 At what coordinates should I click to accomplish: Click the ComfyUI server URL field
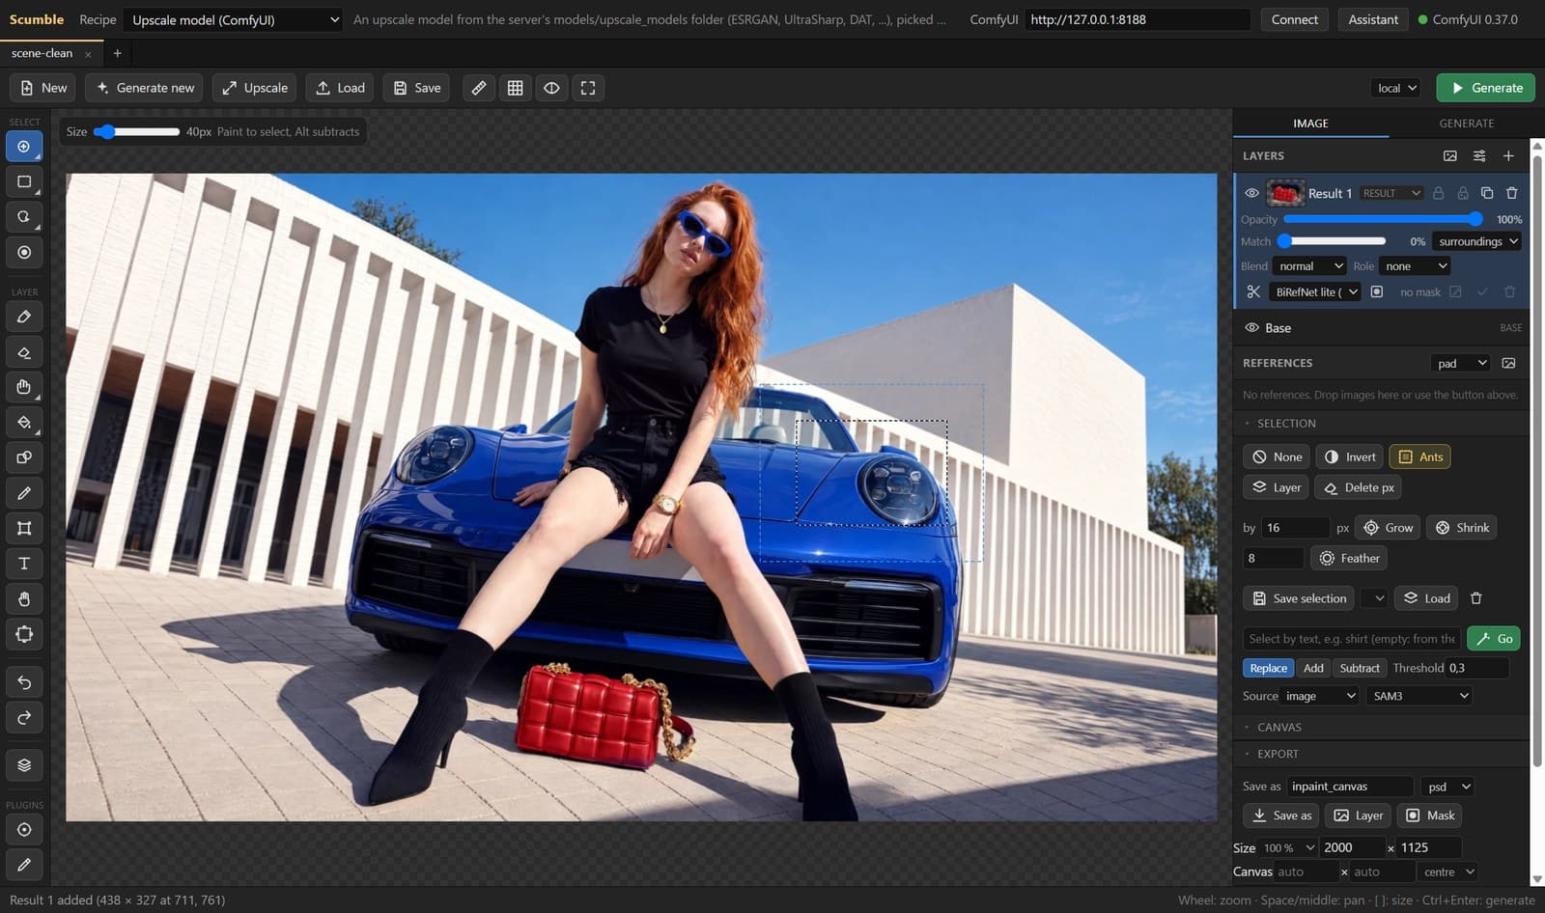pos(1137,19)
